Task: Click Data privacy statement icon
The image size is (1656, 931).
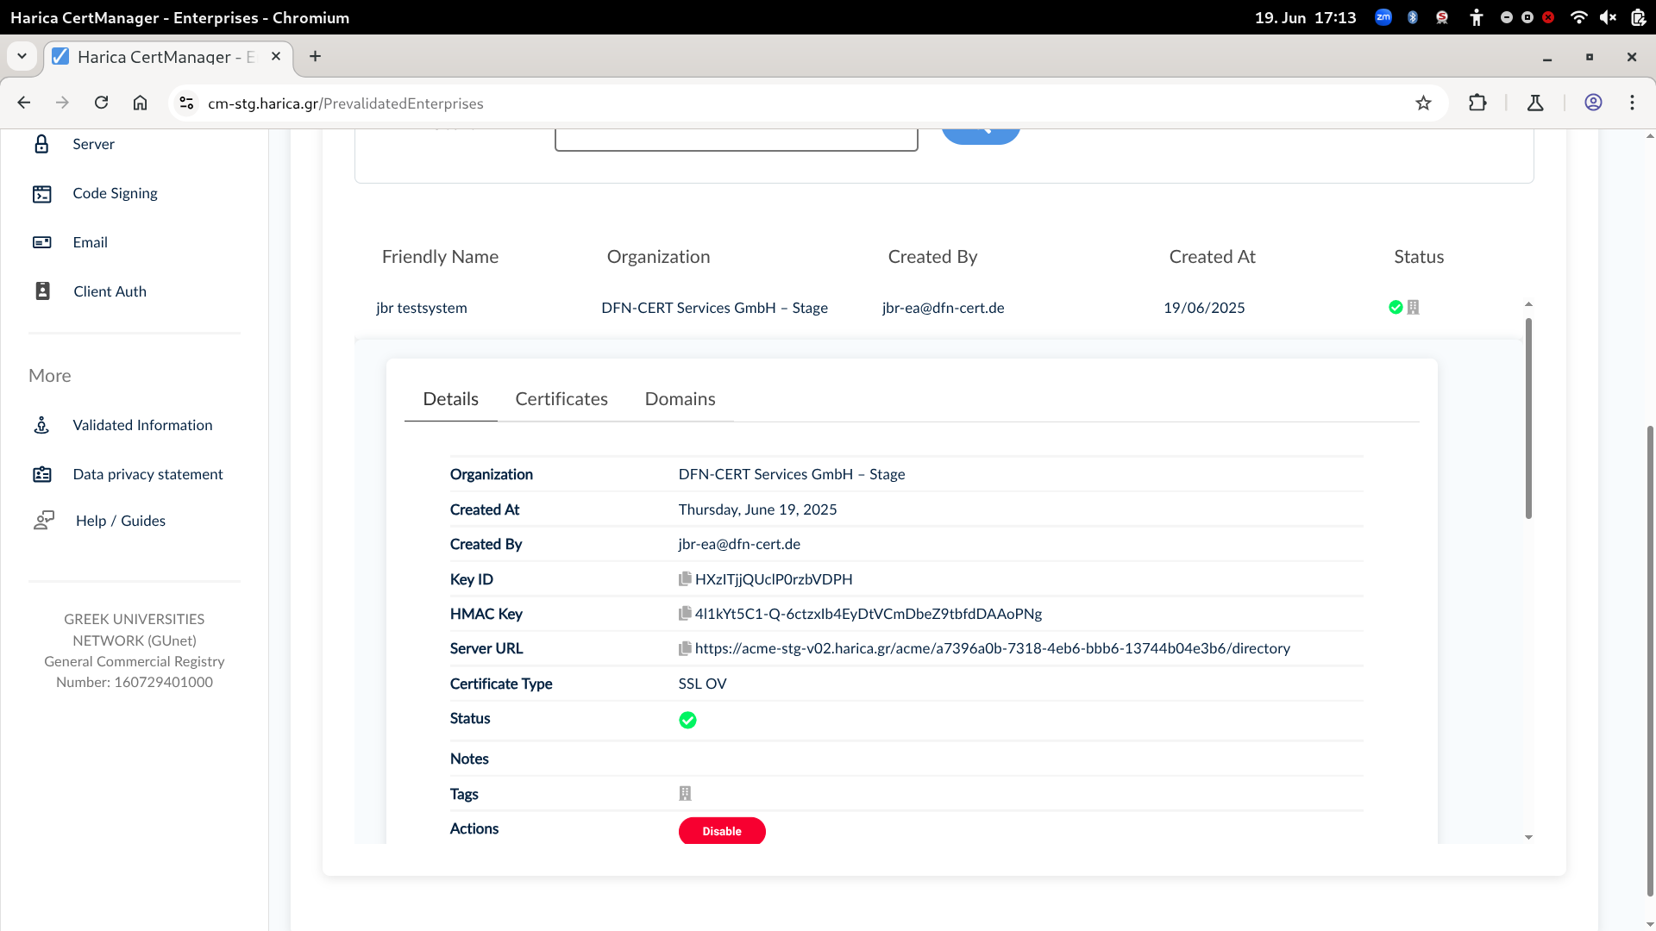Action: tap(41, 474)
